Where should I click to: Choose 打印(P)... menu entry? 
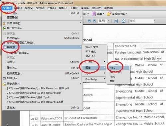click(x=42, y=78)
